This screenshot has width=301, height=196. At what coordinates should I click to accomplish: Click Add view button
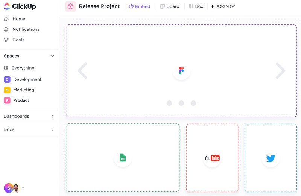click(223, 6)
